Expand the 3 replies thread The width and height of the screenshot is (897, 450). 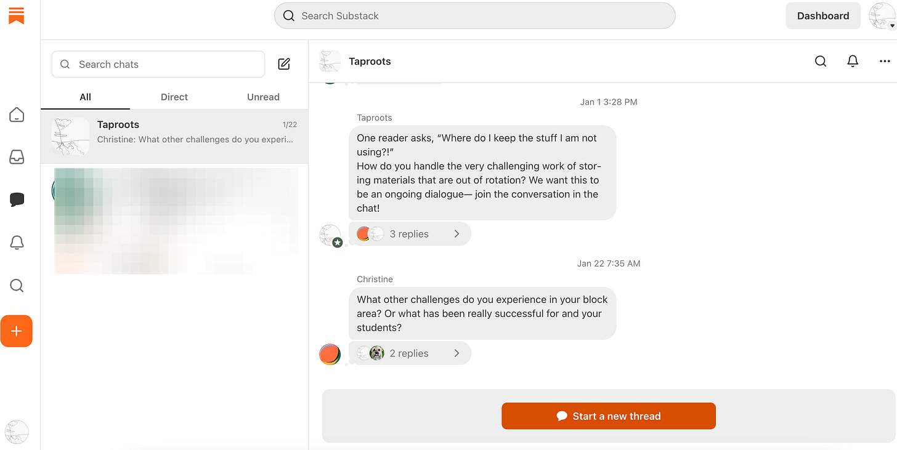click(410, 234)
